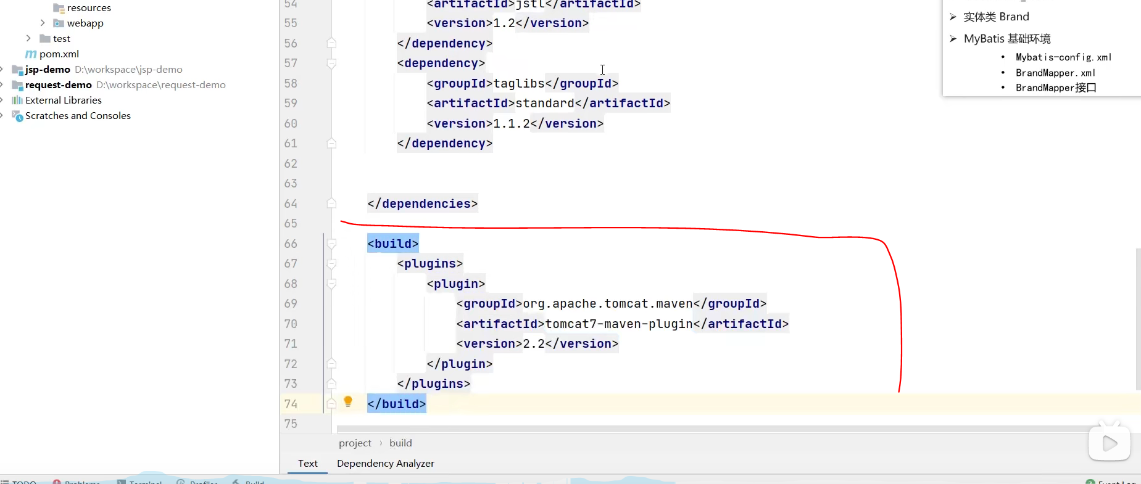1141x484 pixels.
Task: Click the BrandMapper接口 bullet item
Action: pyautogui.click(x=1056, y=88)
